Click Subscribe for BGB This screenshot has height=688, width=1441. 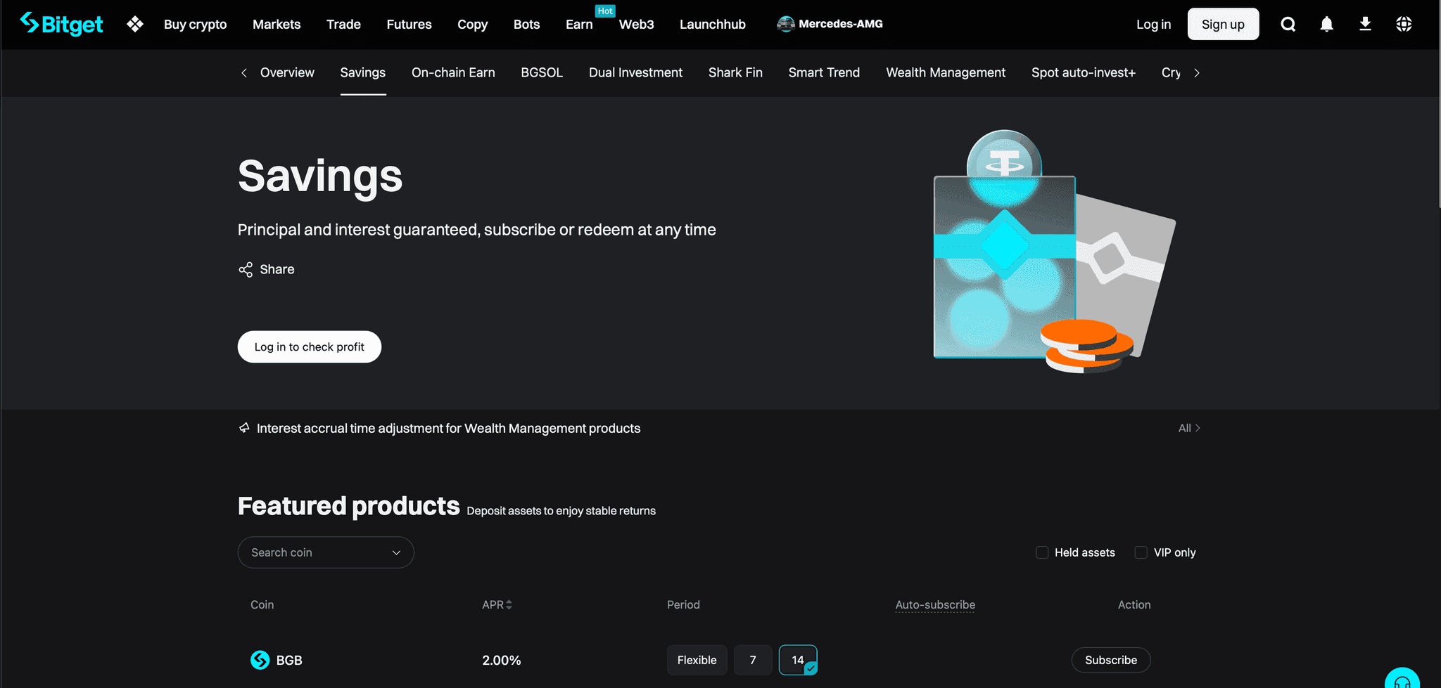click(1111, 660)
